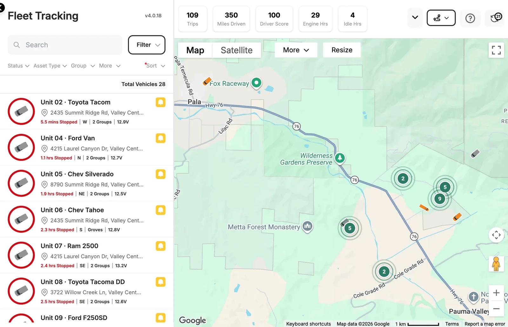Open the alert bell on Unit 05 Chev Silverado
Viewport: 508px width, 327px height.
point(161,174)
